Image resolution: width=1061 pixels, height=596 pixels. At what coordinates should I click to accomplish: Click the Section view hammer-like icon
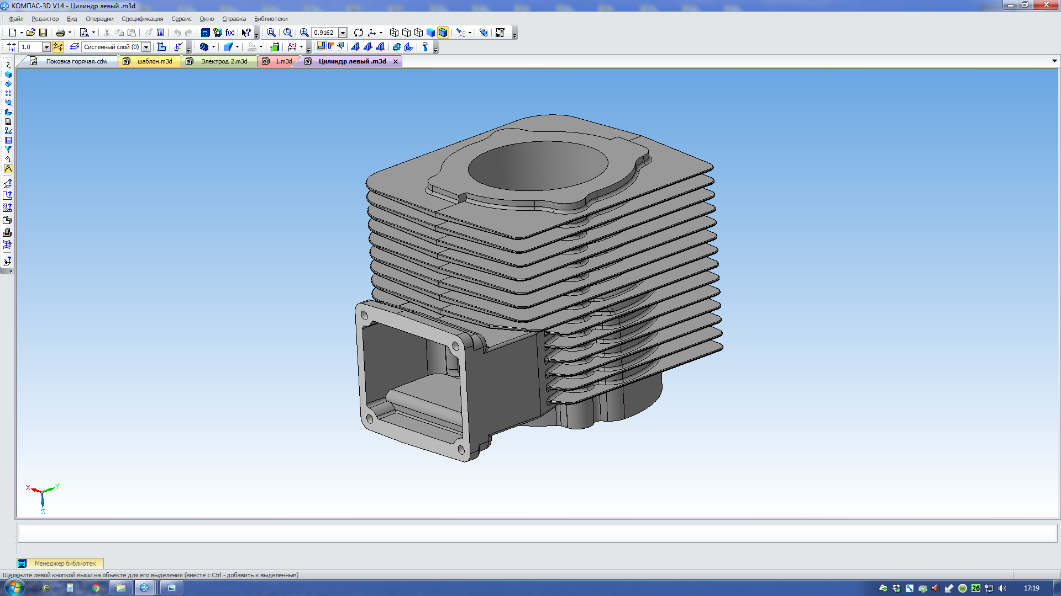click(x=426, y=47)
